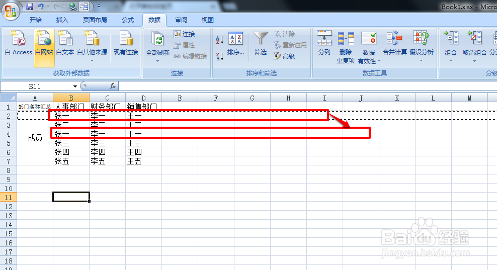Select row 15 header

(8, 234)
